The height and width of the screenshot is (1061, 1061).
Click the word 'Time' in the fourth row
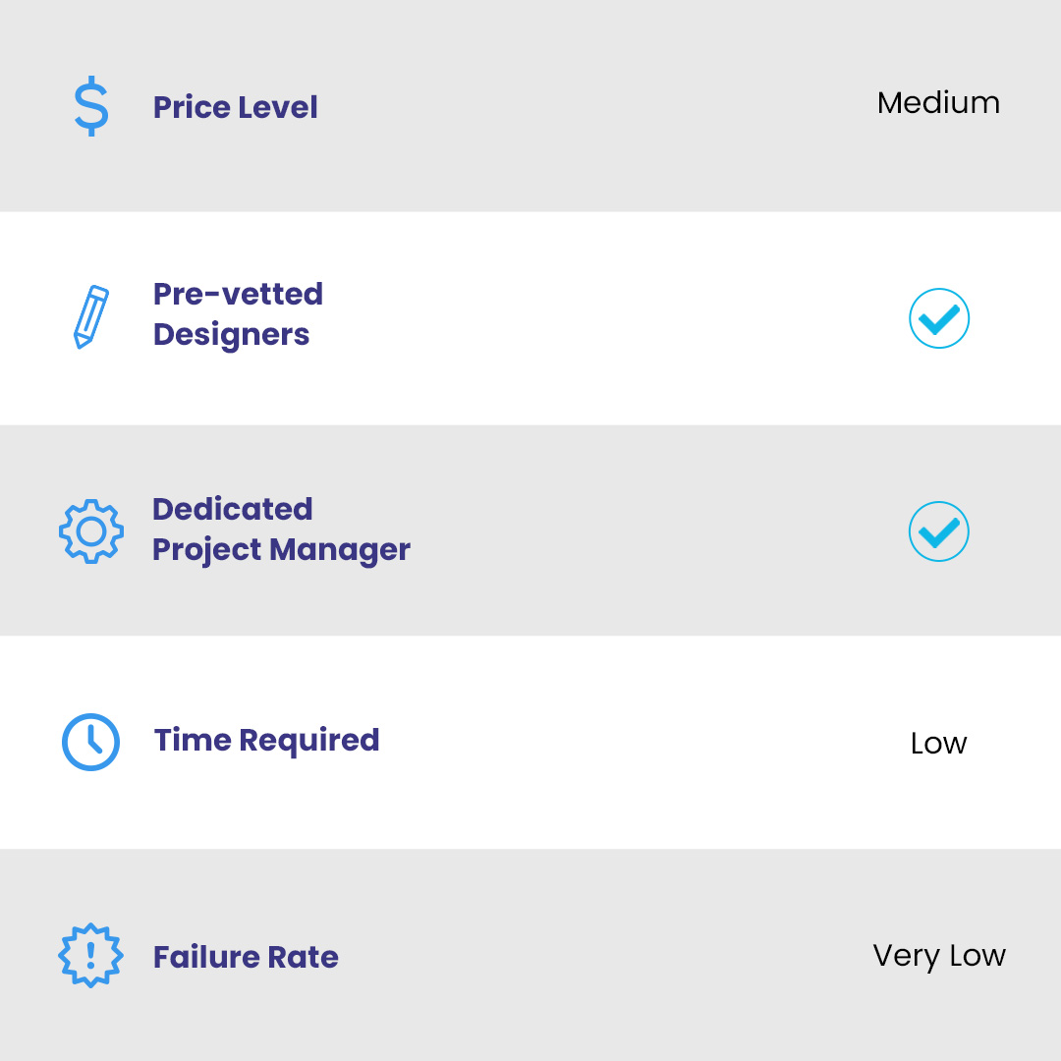(192, 740)
